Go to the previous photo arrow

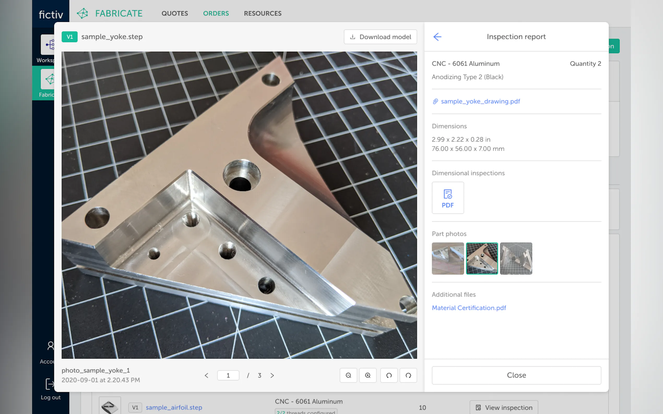(206, 375)
